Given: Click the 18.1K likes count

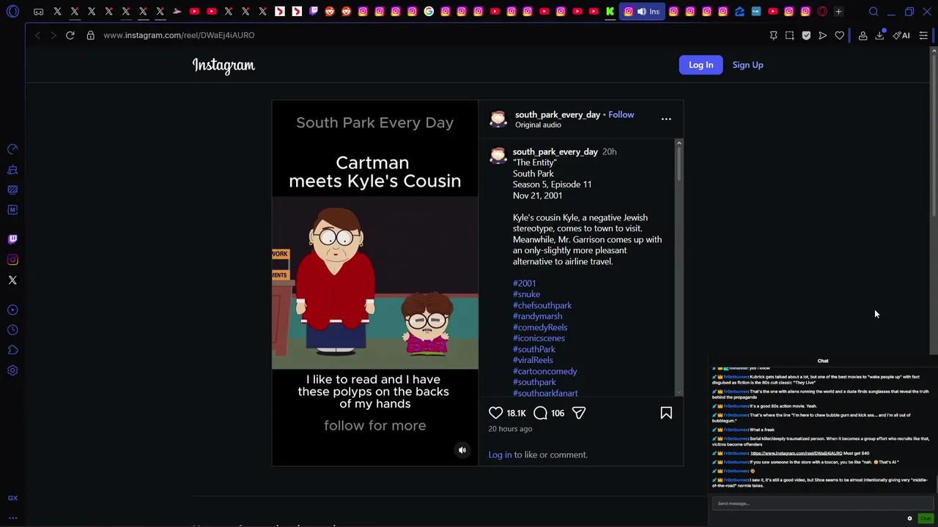Looking at the screenshot, I should tap(516, 413).
